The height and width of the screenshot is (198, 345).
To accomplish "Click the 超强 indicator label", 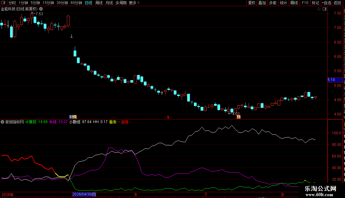I will click(126, 122).
